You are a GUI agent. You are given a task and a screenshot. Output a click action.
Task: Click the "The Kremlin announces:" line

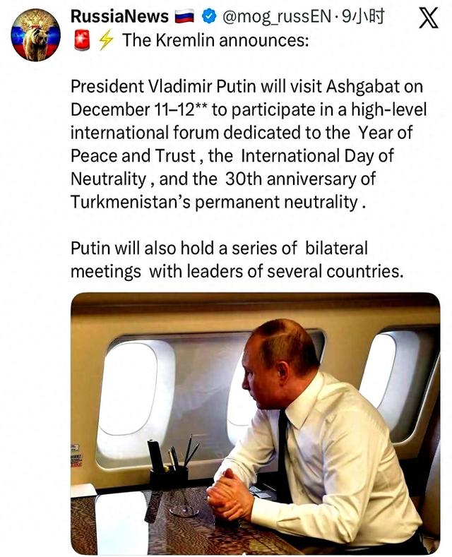[215, 41]
